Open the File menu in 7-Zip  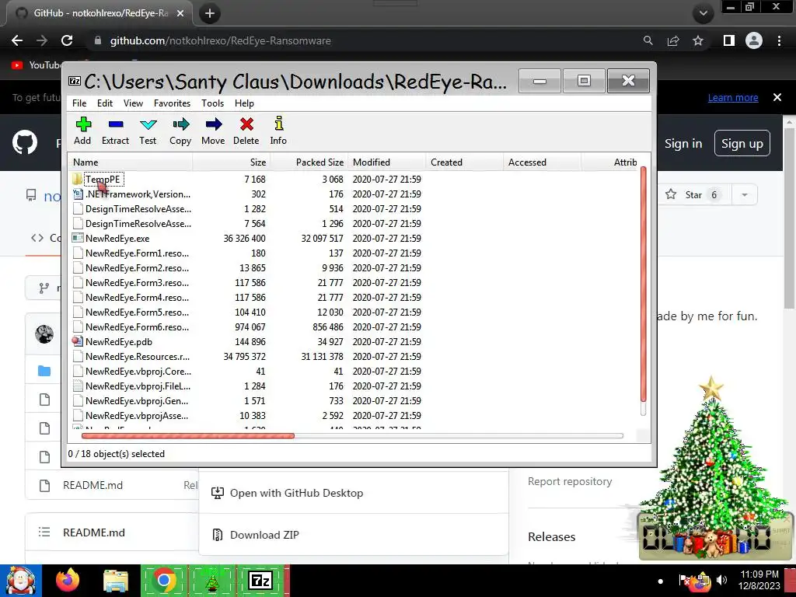pyautogui.click(x=79, y=103)
